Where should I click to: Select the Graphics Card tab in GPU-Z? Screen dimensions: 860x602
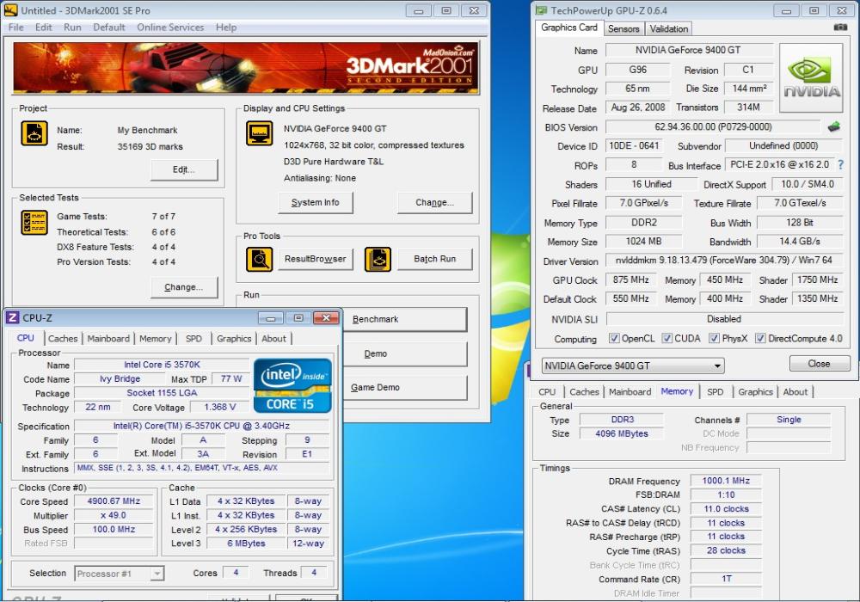pyautogui.click(x=569, y=28)
